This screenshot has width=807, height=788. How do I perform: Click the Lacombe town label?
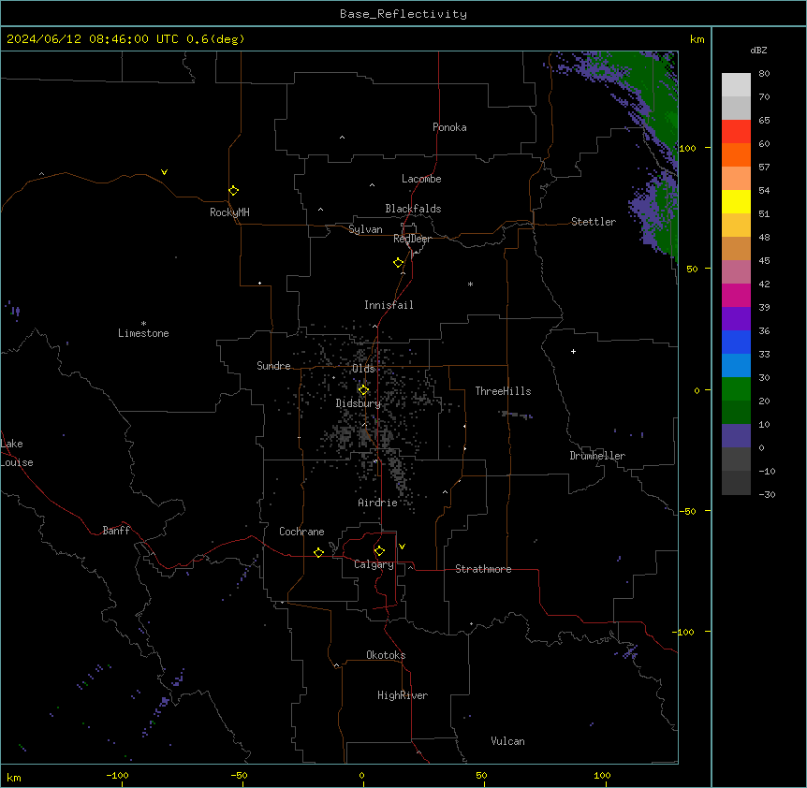point(421,179)
